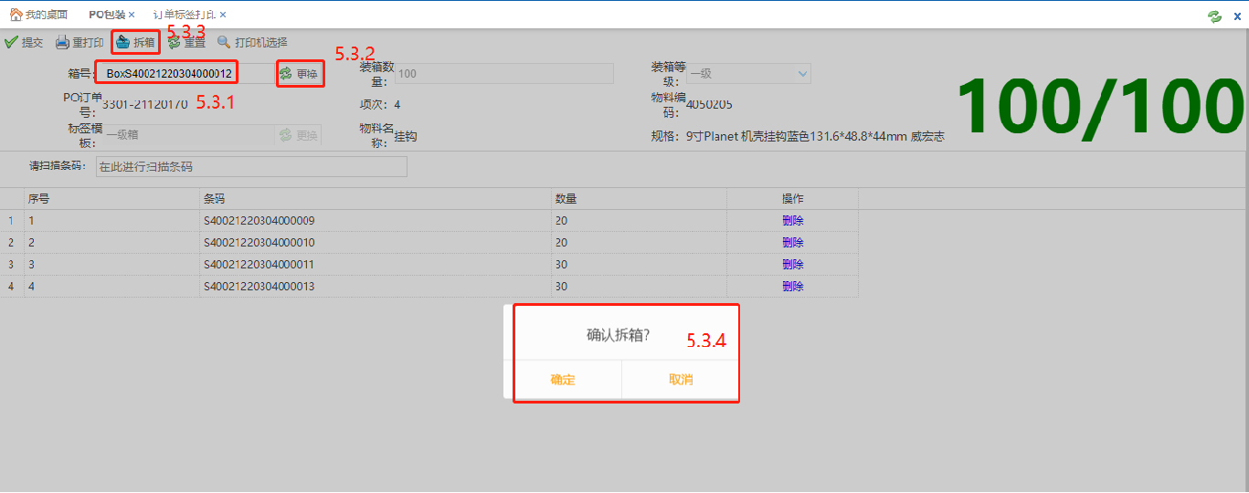Expand the 装箱等级 dropdown
1249x493 pixels.
tap(802, 74)
